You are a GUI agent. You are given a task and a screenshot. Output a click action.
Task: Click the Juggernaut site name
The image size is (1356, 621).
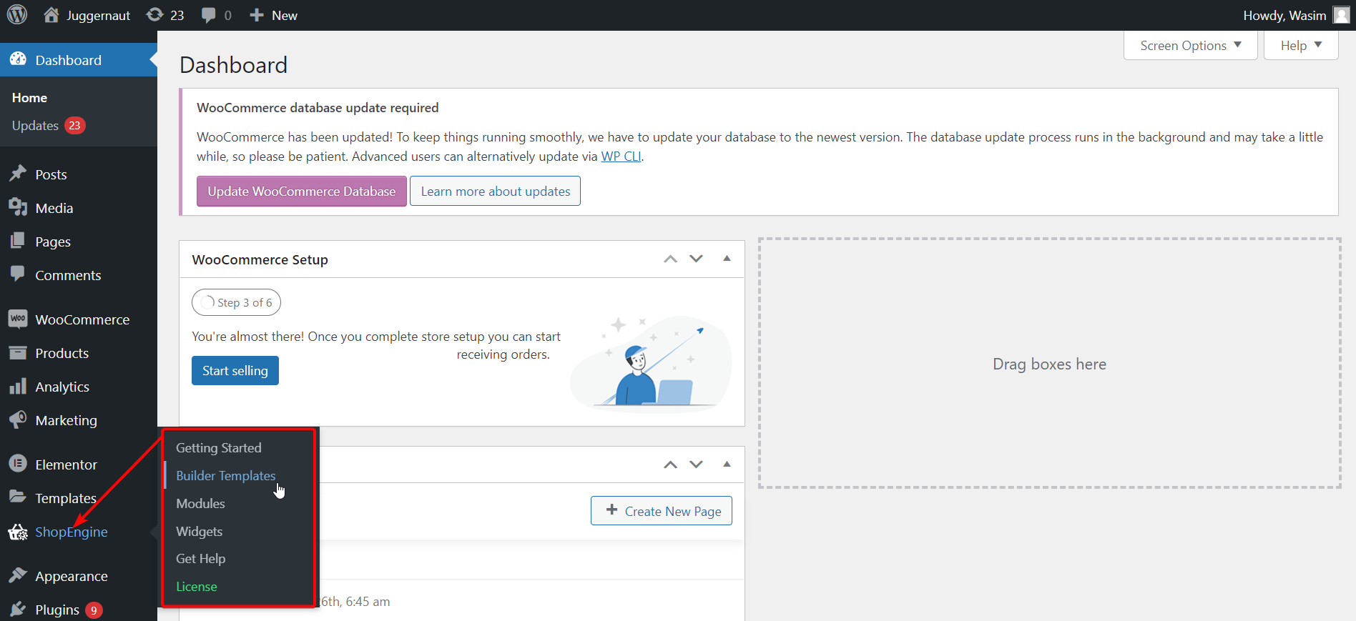pyautogui.click(x=98, y=15)
